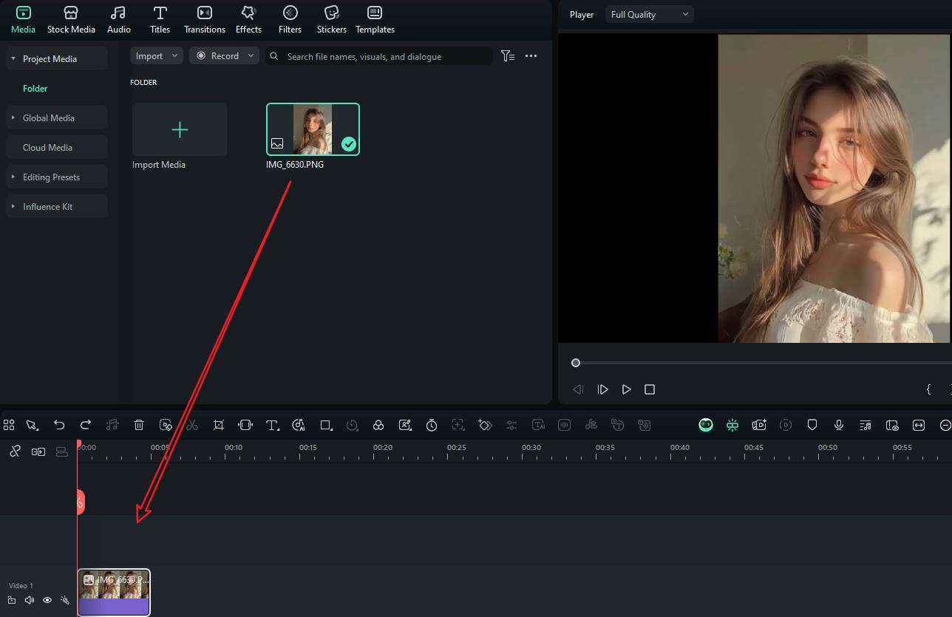Go to the Transitions tab
Image resolution: width=952 pixels, height=617 pixels.
click(205, 20)
